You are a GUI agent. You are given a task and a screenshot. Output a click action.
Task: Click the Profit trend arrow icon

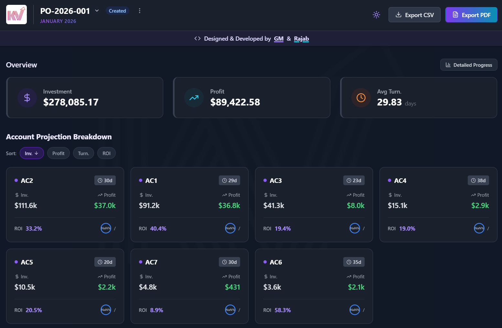tap(194, 98)
